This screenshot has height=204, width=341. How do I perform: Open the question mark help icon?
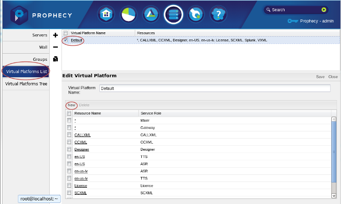pos(218,14)
